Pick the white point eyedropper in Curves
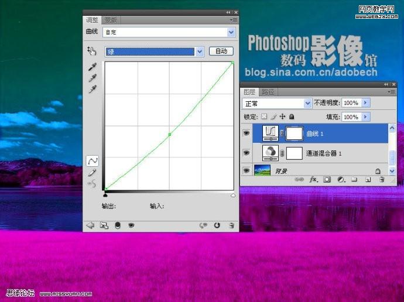This screenshot has width=404, height=302. (93, 89)
